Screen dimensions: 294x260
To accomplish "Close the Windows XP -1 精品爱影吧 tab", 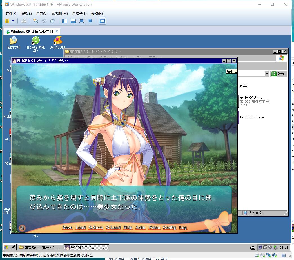I will (x=57, y=31).
